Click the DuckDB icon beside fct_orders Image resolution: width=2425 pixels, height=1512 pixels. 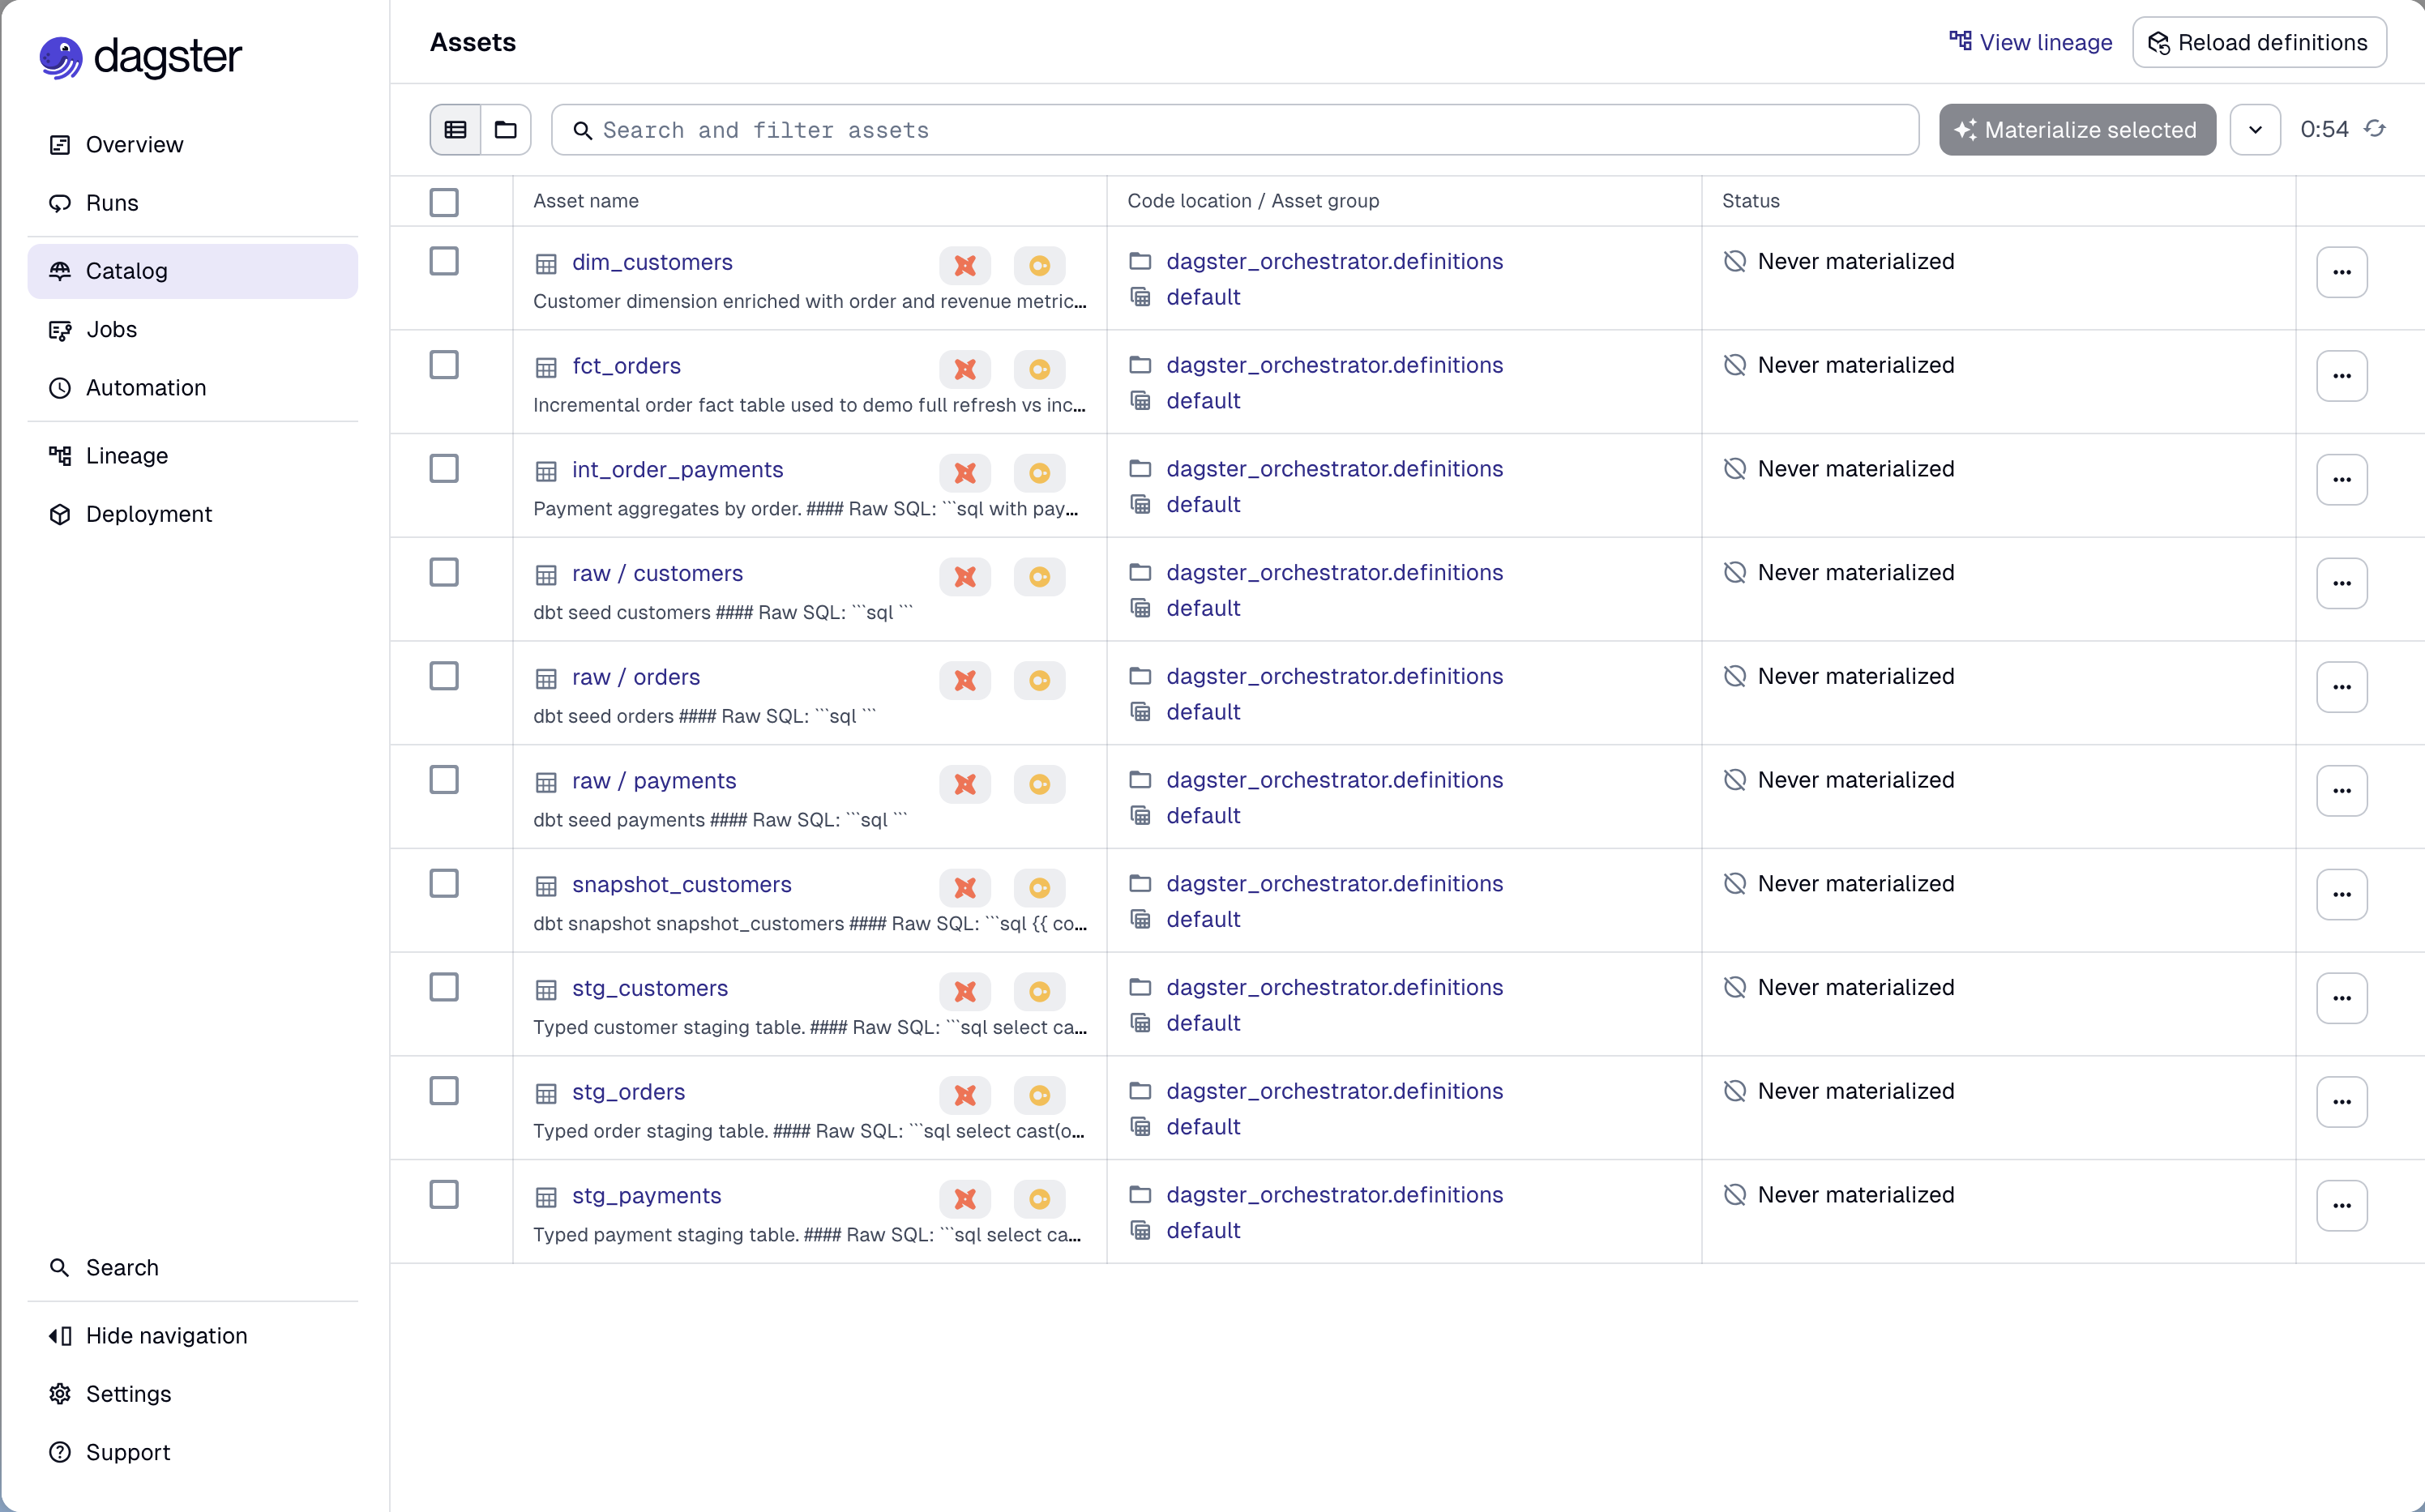pos(1039,369)
